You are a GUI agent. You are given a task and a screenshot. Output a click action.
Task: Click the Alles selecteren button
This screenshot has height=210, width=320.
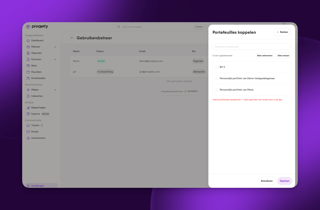pyautogui.click(x=265, y=56)
